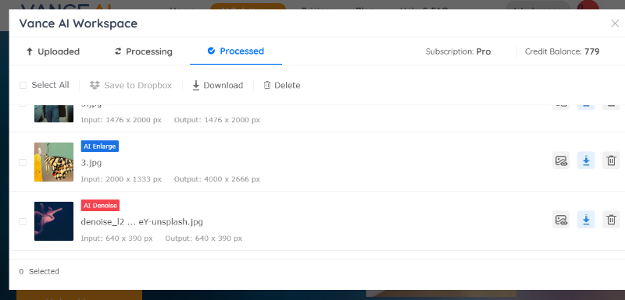The height and width of the screenshot is (300, 625).
Task: Switch to the Uploaded tab
Action: click(52, 51)
